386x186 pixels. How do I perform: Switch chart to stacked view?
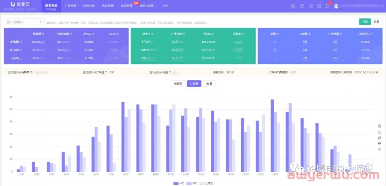(x=379, y=143)
